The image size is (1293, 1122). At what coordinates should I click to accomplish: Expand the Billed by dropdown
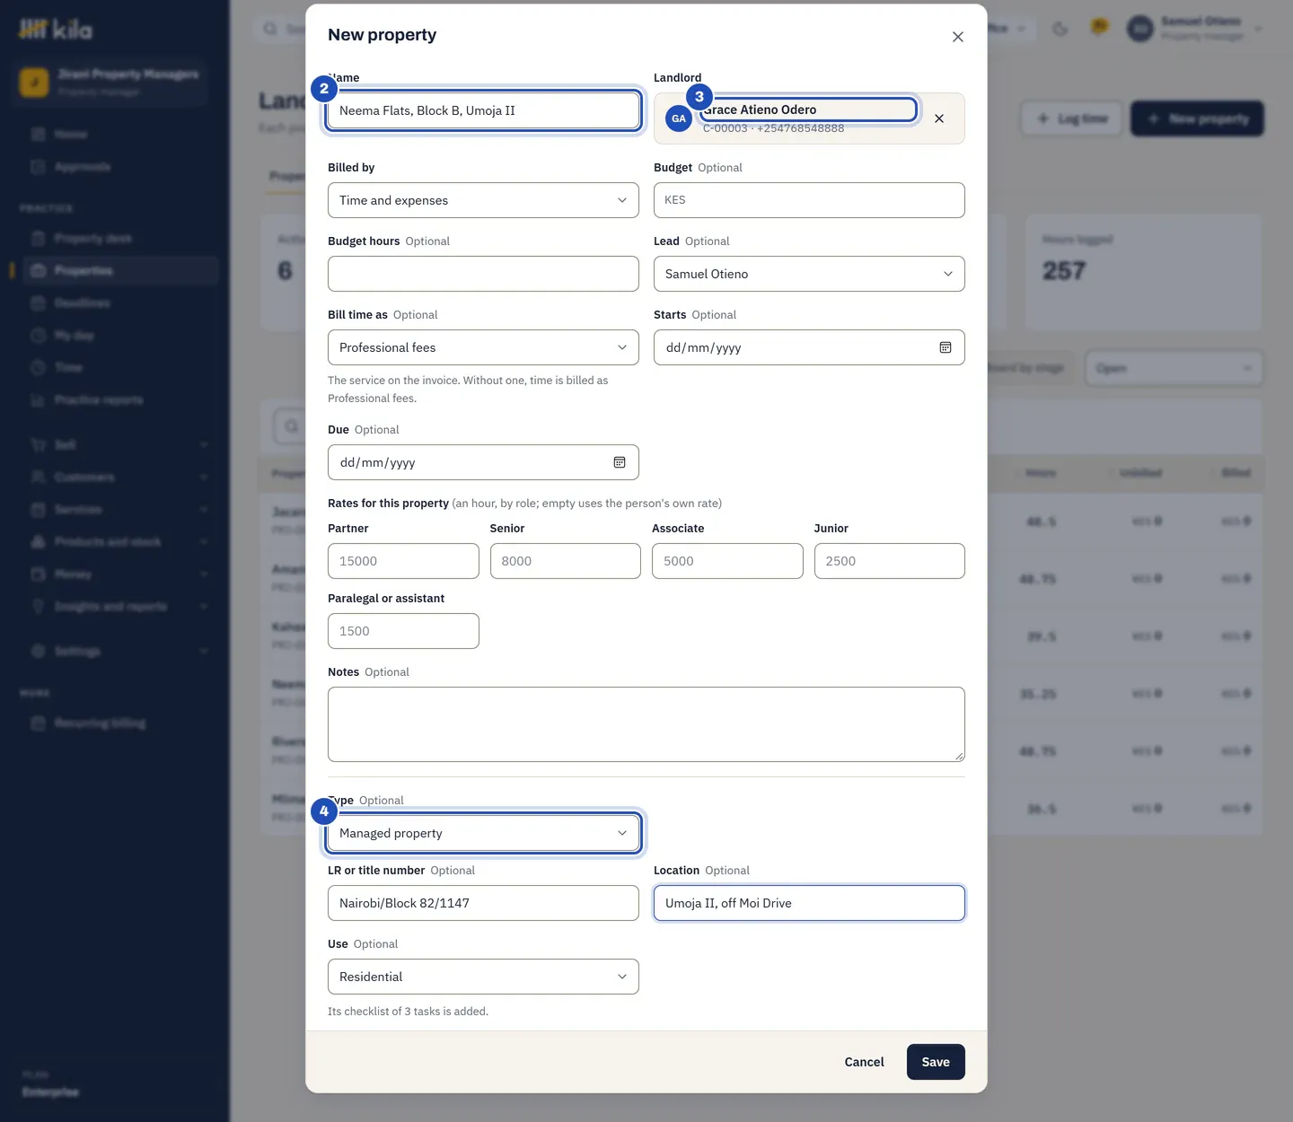483,200
